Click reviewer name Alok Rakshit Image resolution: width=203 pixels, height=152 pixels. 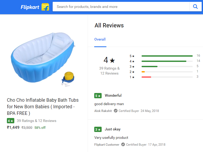[103, 111]
